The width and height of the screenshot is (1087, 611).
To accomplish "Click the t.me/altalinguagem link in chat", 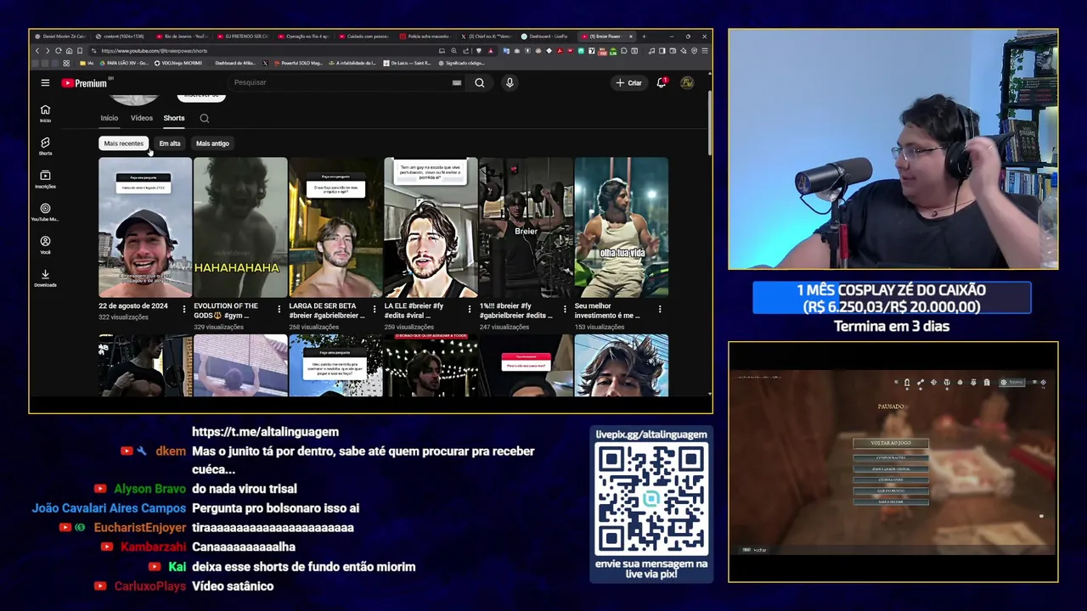I will (265, 432).
